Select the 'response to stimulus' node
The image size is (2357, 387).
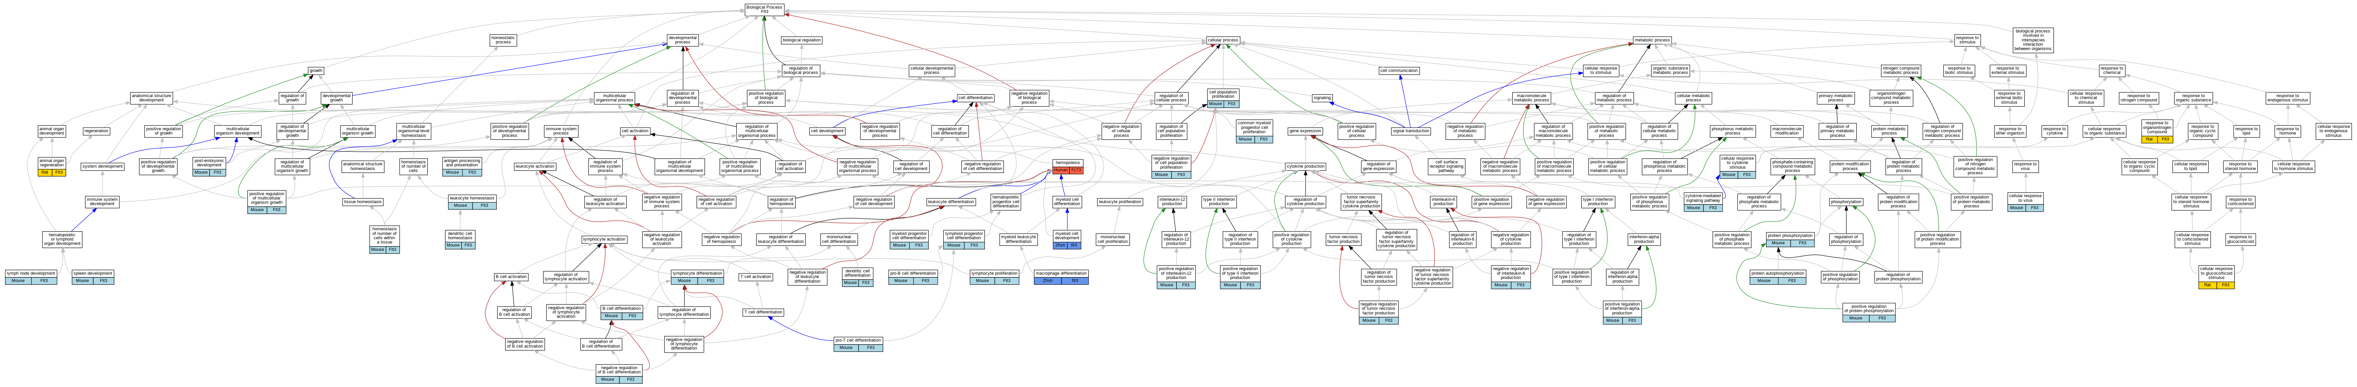1967,40
